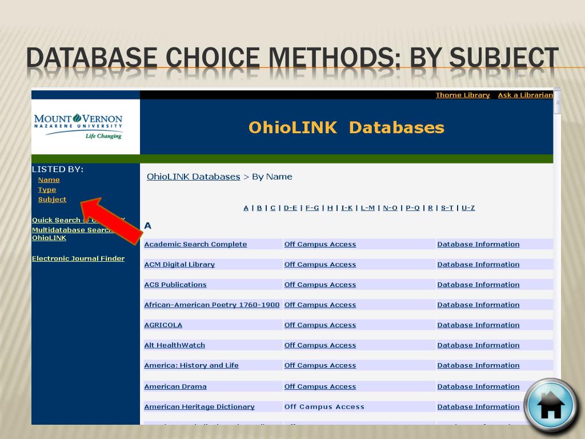The image size is (585, 439).
Task: Select the Name listing link
Action: (49, 179)
